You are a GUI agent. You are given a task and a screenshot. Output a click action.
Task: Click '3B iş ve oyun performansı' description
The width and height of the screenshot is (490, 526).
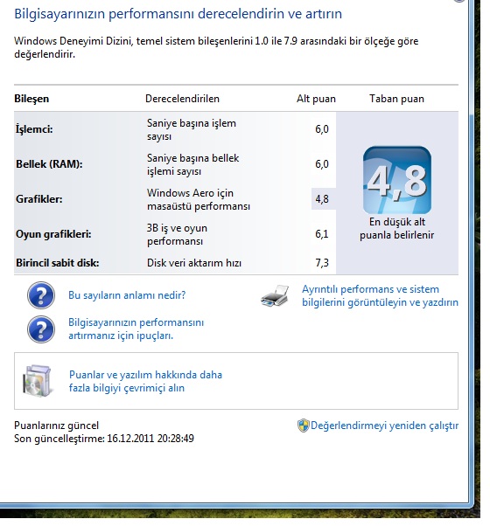tap(177, 234)
